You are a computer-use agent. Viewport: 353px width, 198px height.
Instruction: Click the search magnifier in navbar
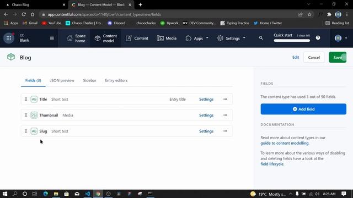(261, 38)
